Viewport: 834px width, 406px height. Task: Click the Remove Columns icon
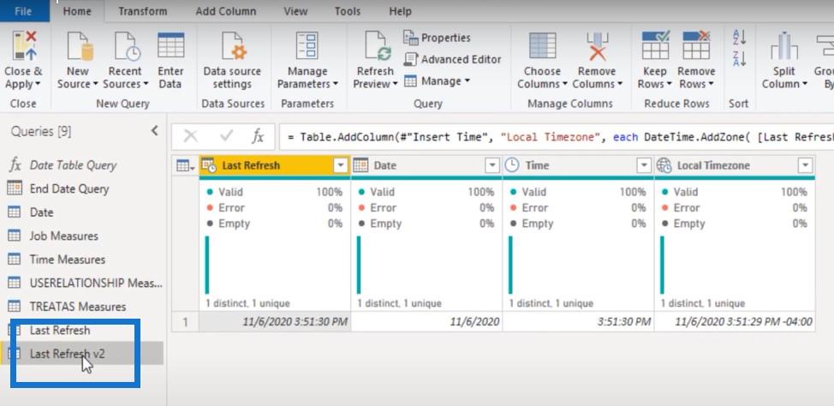[598, 46]
